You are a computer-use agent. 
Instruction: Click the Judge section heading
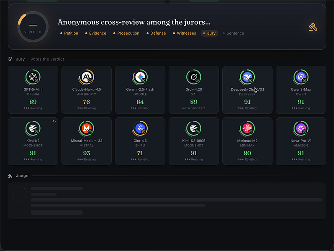22,176
